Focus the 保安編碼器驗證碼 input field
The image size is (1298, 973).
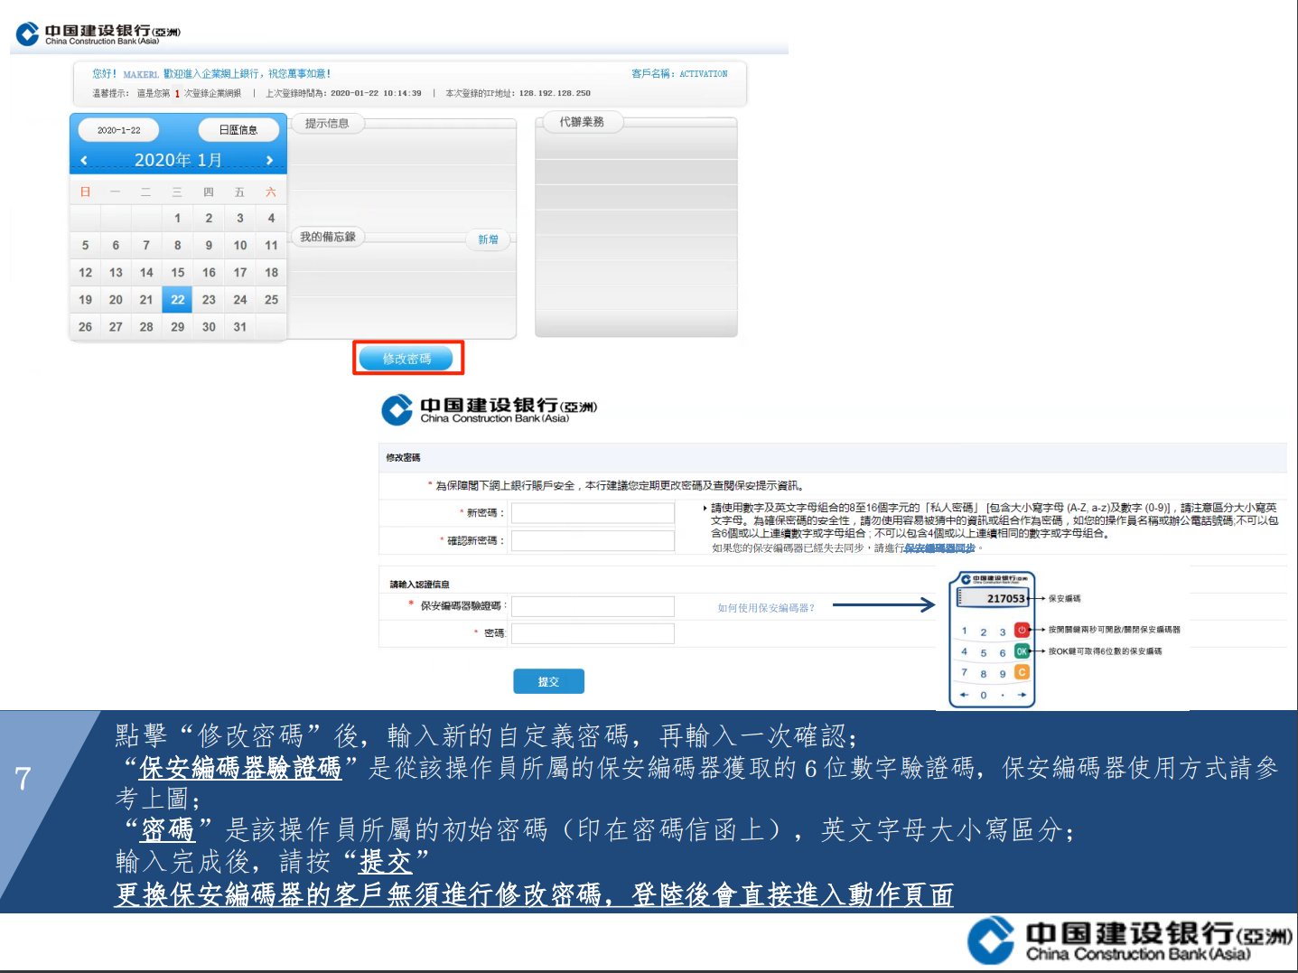593,606
